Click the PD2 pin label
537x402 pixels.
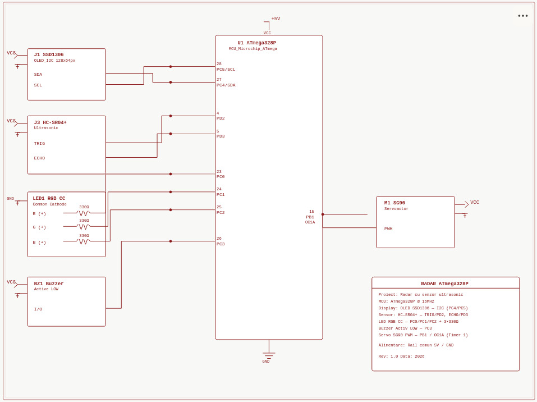click(221, 118)
